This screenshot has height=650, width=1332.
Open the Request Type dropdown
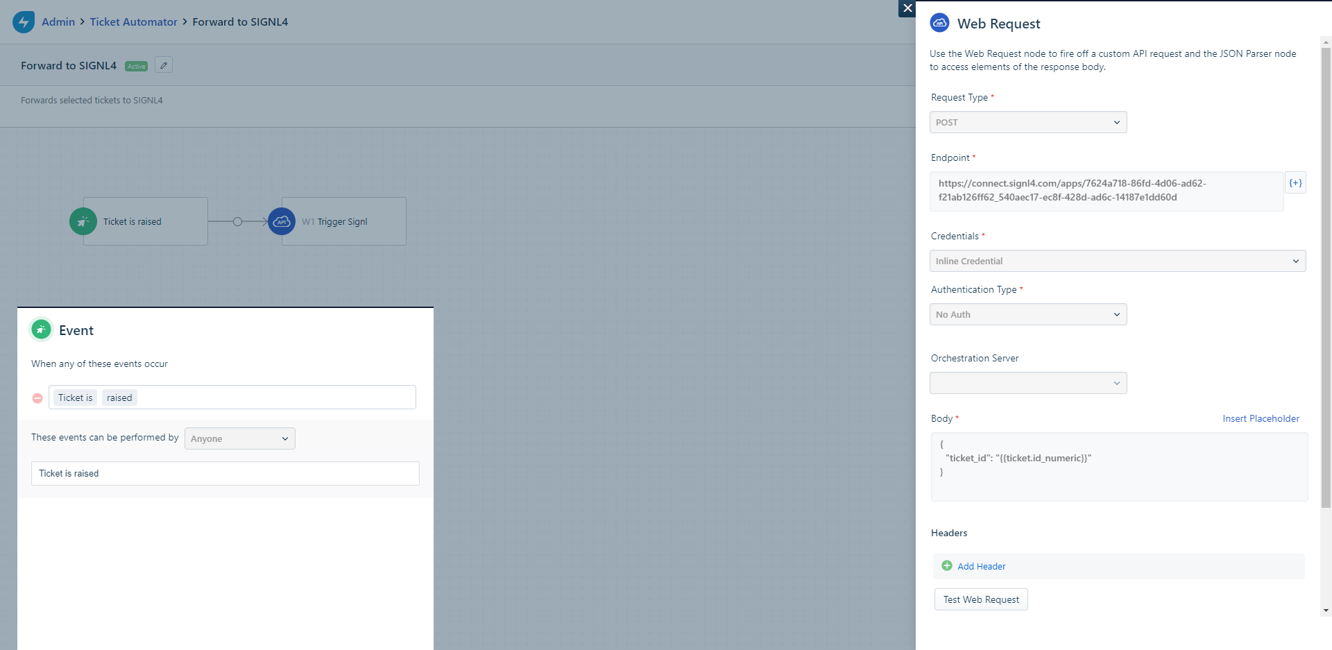click(x=1027, y=123)
